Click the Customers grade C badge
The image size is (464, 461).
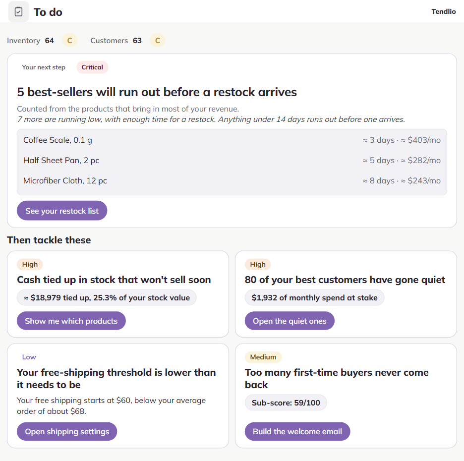click(x=158, y=40)
